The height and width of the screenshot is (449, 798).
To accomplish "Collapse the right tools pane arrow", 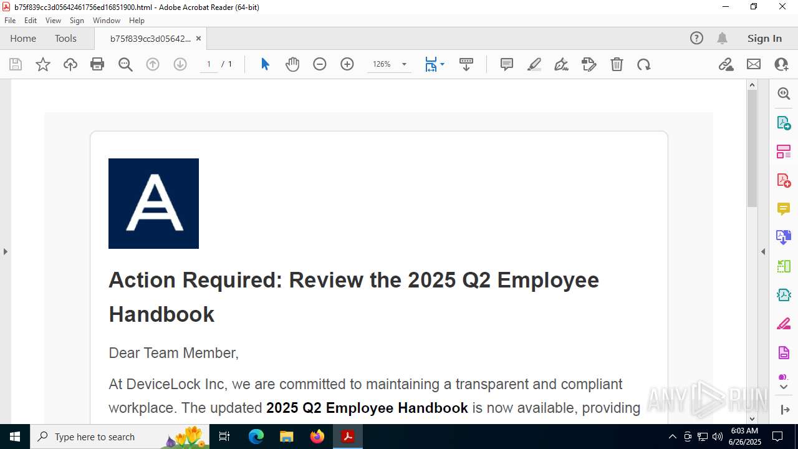I will [x=763, y=251].
